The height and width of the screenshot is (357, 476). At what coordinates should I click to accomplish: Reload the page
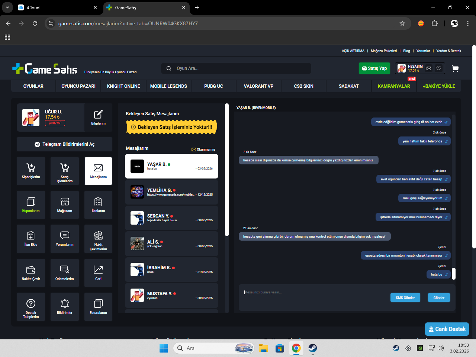pos(35,23)
